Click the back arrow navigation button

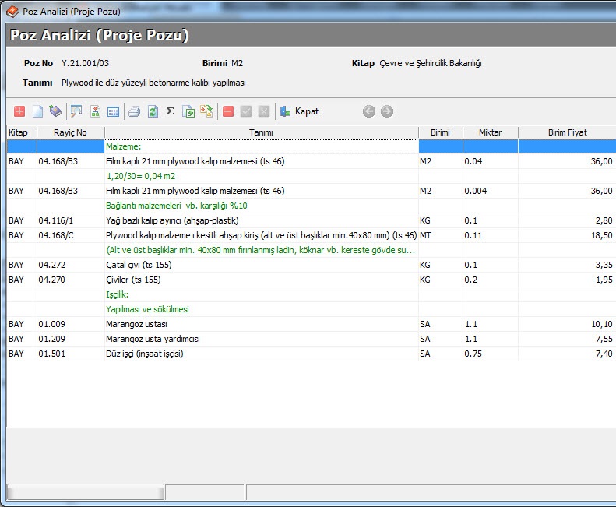tap(369, 111)
